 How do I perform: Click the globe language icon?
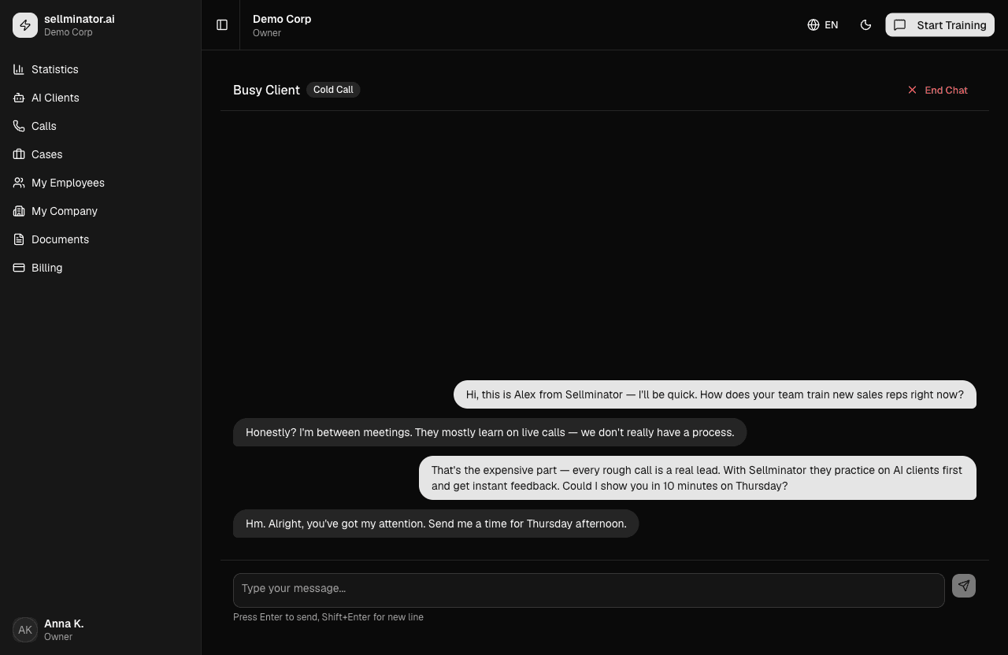click(x=813, y=25)
